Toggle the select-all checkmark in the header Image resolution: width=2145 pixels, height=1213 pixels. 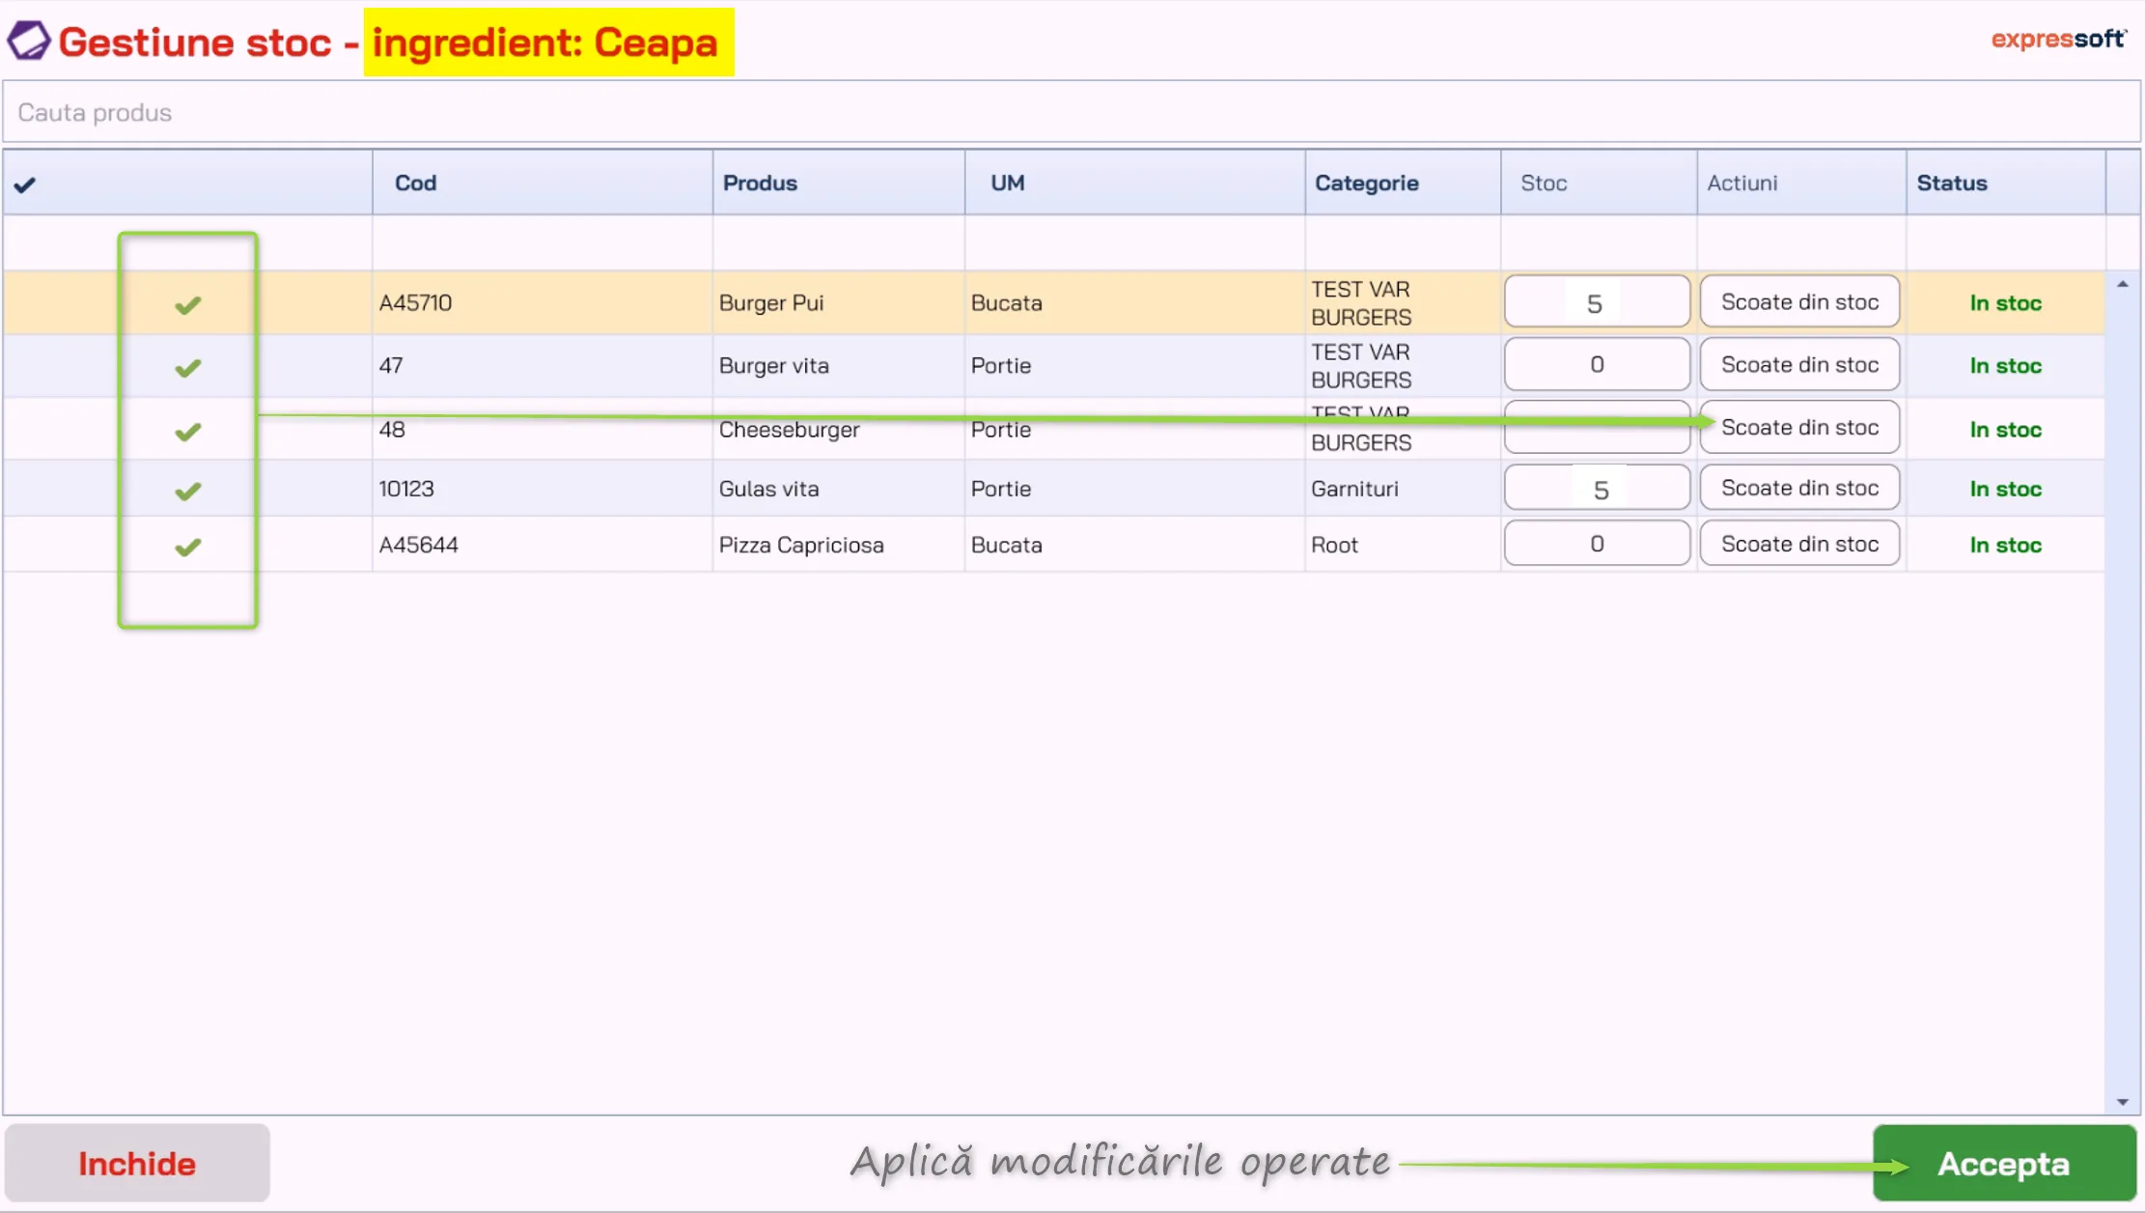pyautogui.click(x=25, y=184)
